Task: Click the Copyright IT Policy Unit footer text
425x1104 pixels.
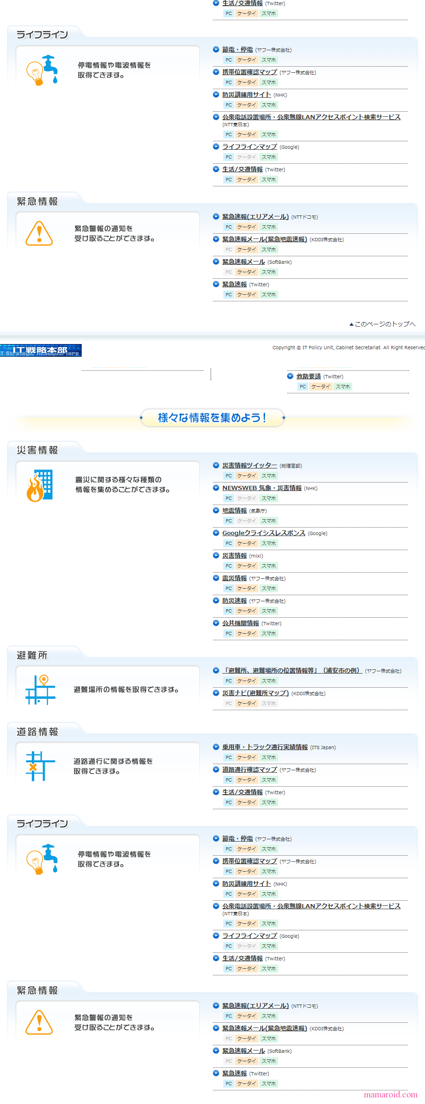Action: point(349,348)
